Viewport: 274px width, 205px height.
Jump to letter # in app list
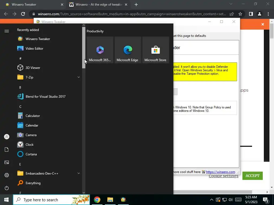coord(20,58)
